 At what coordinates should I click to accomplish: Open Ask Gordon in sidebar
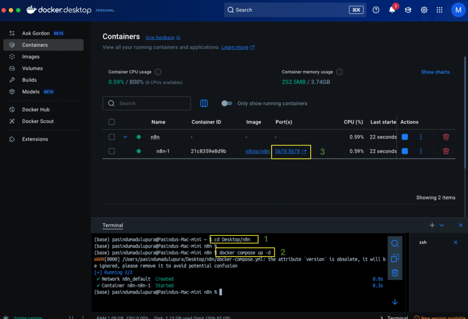tap(43, 33)
